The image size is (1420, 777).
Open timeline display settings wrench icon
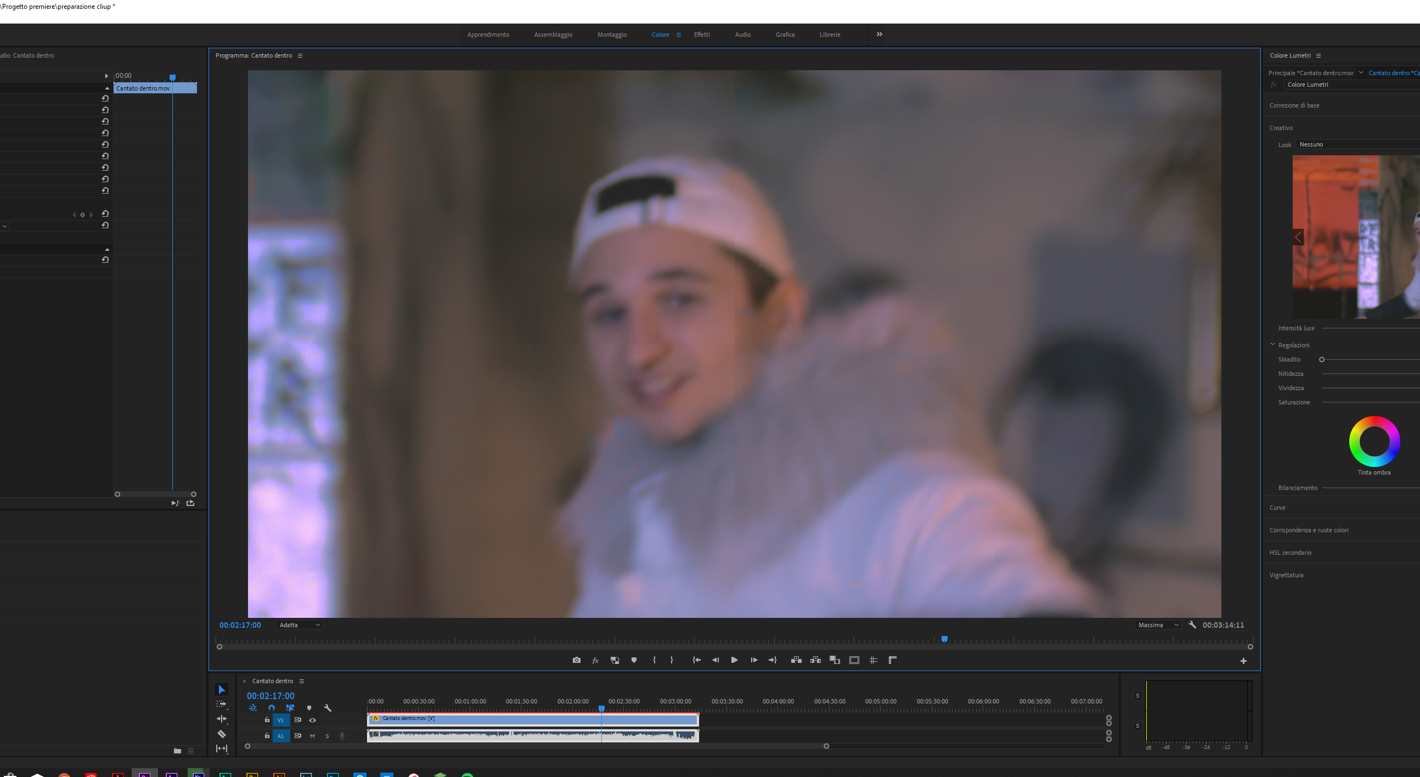click(328, 708)
